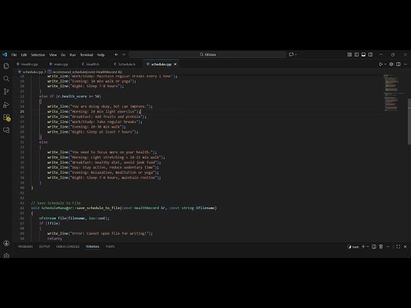The image size is (411, 308).
Task: Click the 'else if (r.health_score >= 50)' line
Action: pos(70,96)
